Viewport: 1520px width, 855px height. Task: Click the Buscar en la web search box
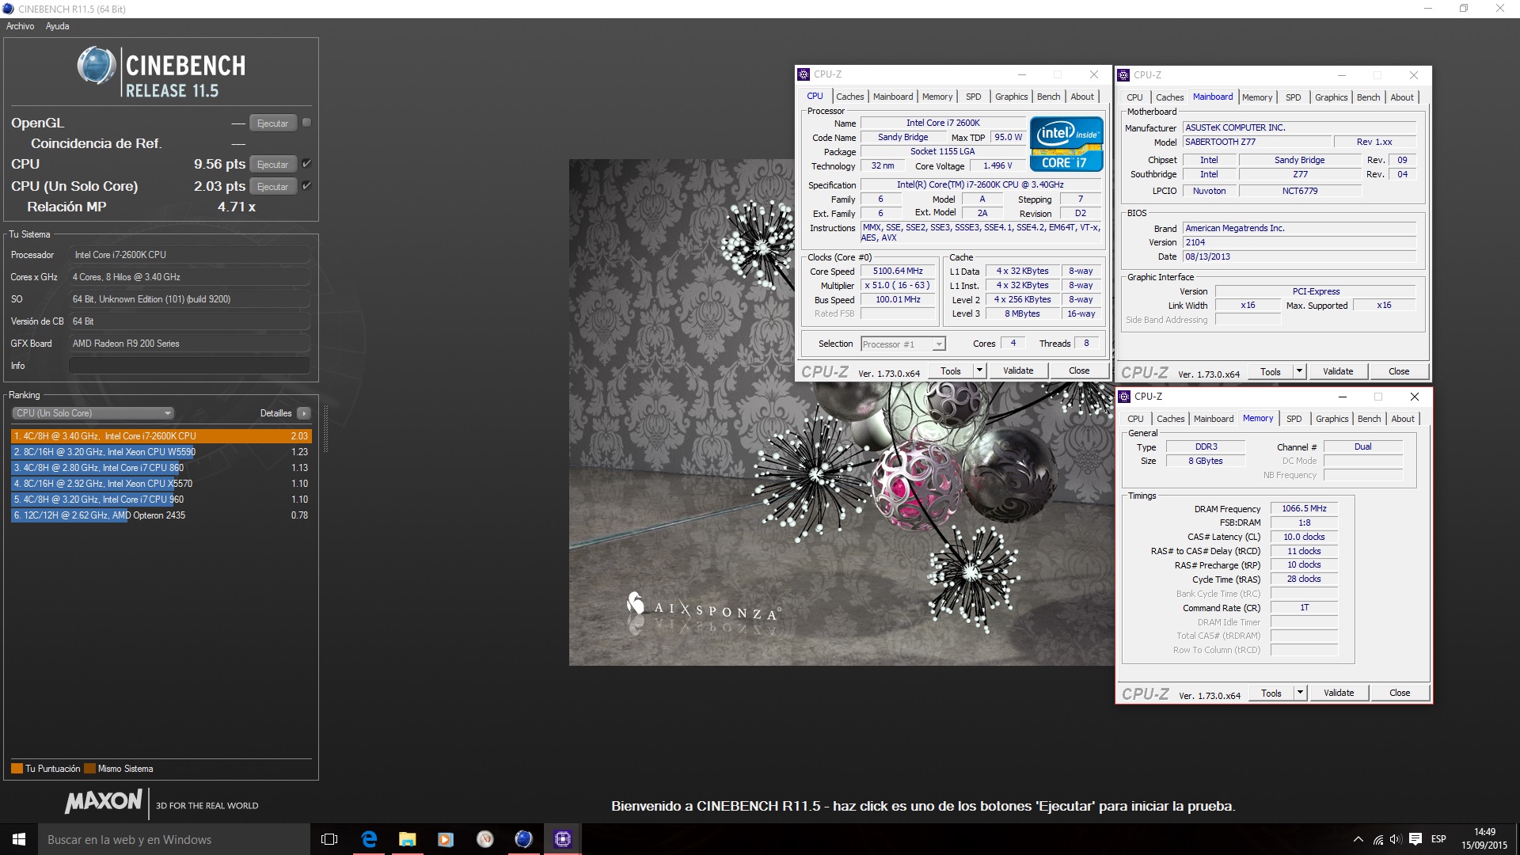[x=174, y=839]
